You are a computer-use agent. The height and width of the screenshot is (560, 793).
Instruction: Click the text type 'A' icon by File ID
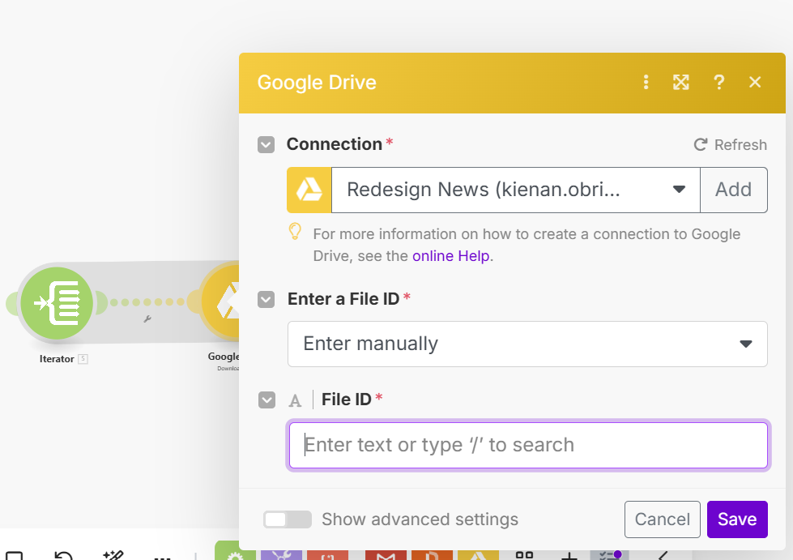tap(295, 401)
